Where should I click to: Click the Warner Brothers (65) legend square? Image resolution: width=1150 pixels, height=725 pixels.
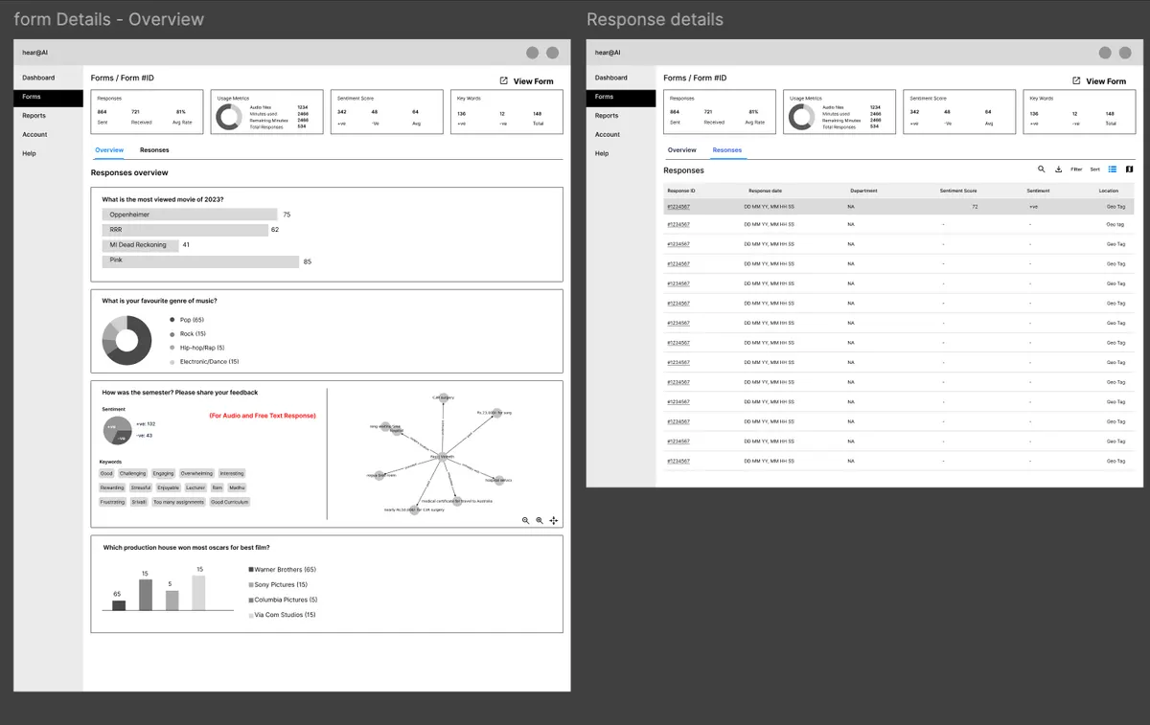click(251, 570)
